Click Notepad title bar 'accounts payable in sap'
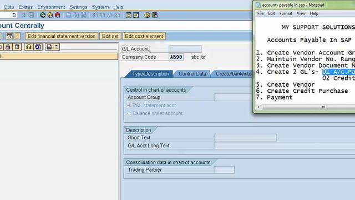The image size is (355, 200). 293,5
